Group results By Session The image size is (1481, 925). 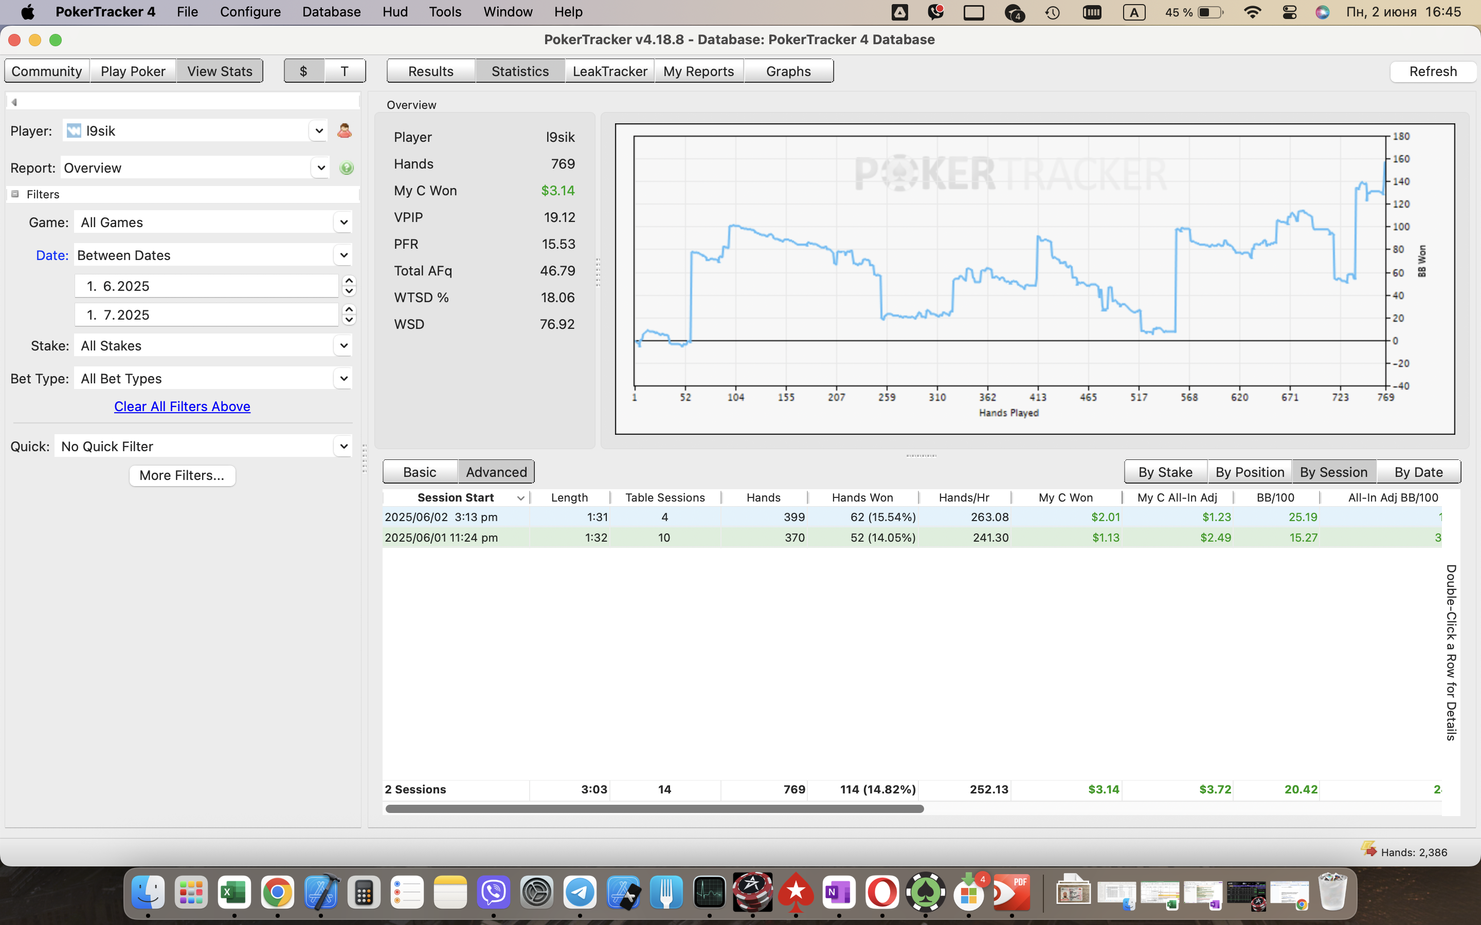click(1333, 472)
